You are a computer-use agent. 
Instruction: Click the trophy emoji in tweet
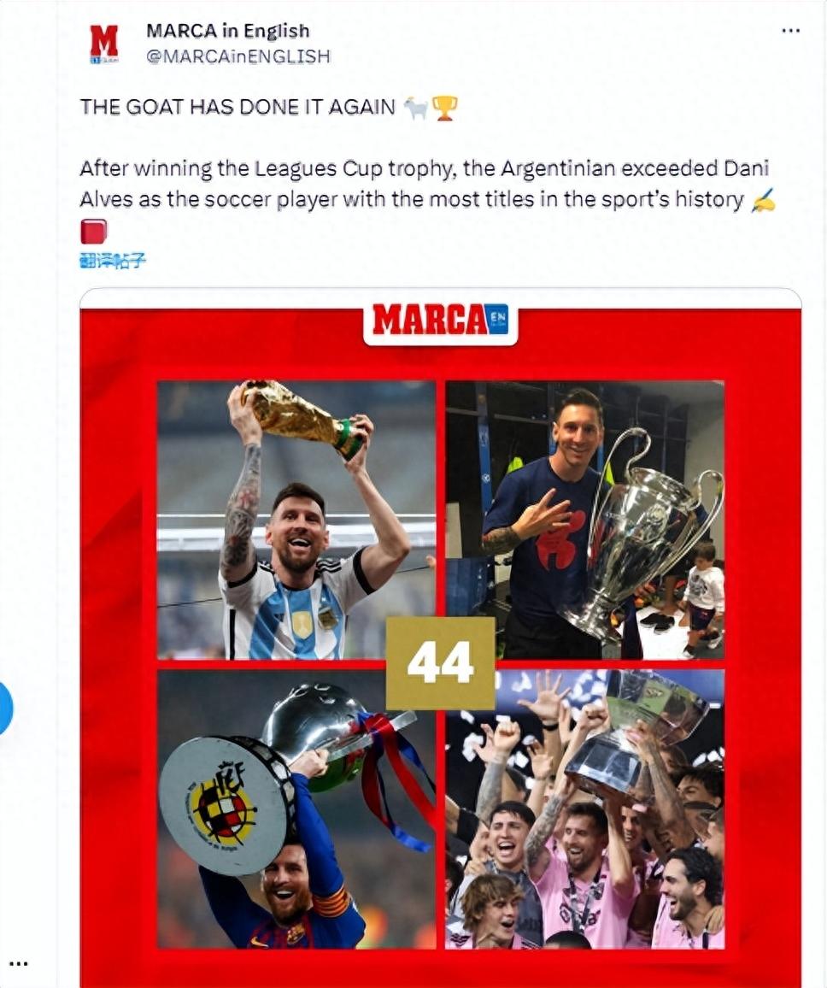click(x=444, y=108)
